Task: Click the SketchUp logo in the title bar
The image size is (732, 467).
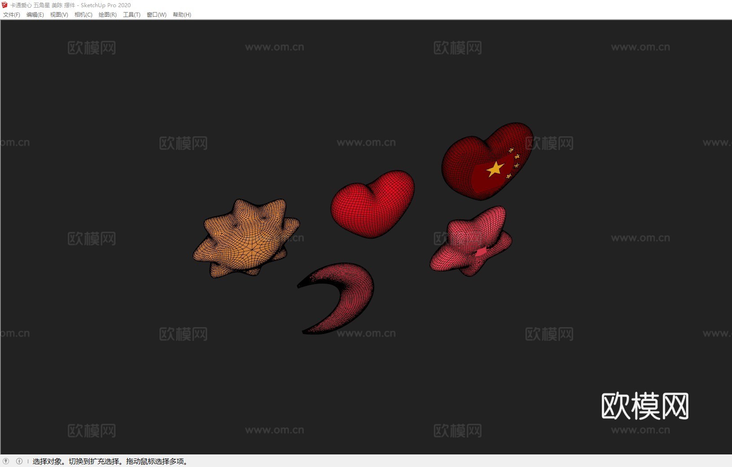Action: pos(5,5)
